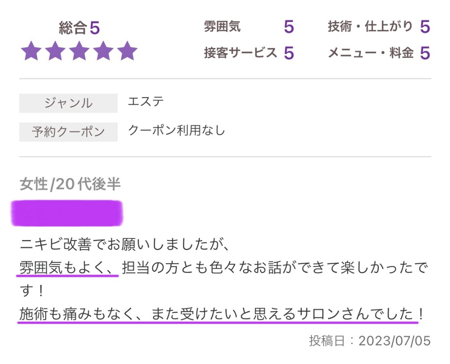Image resolution: width=450 pixels, height=364 pixels.
Task: Click the score 5 beside メニュー・料金
Action: 425,53
